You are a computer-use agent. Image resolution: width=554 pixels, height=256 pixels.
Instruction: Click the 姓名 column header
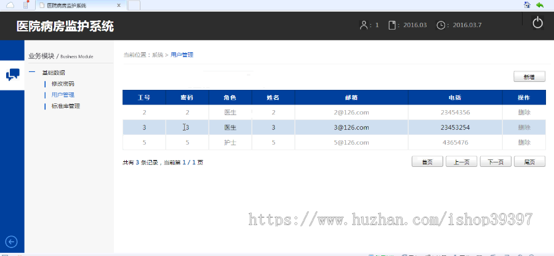click(x=273, y=98)
